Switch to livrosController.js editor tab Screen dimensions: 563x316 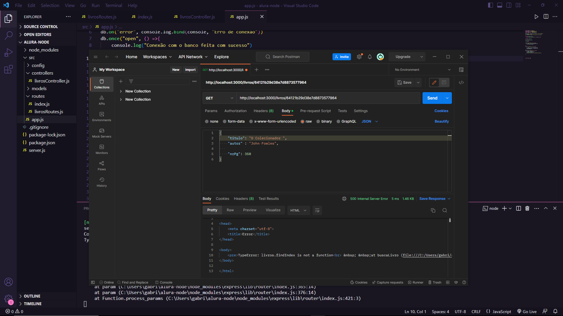[195, 17]
